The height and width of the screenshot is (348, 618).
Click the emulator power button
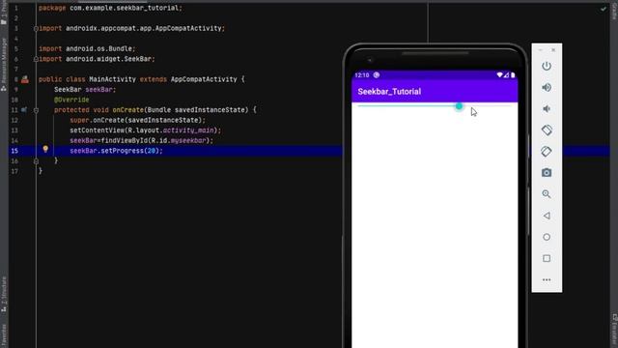547,66
